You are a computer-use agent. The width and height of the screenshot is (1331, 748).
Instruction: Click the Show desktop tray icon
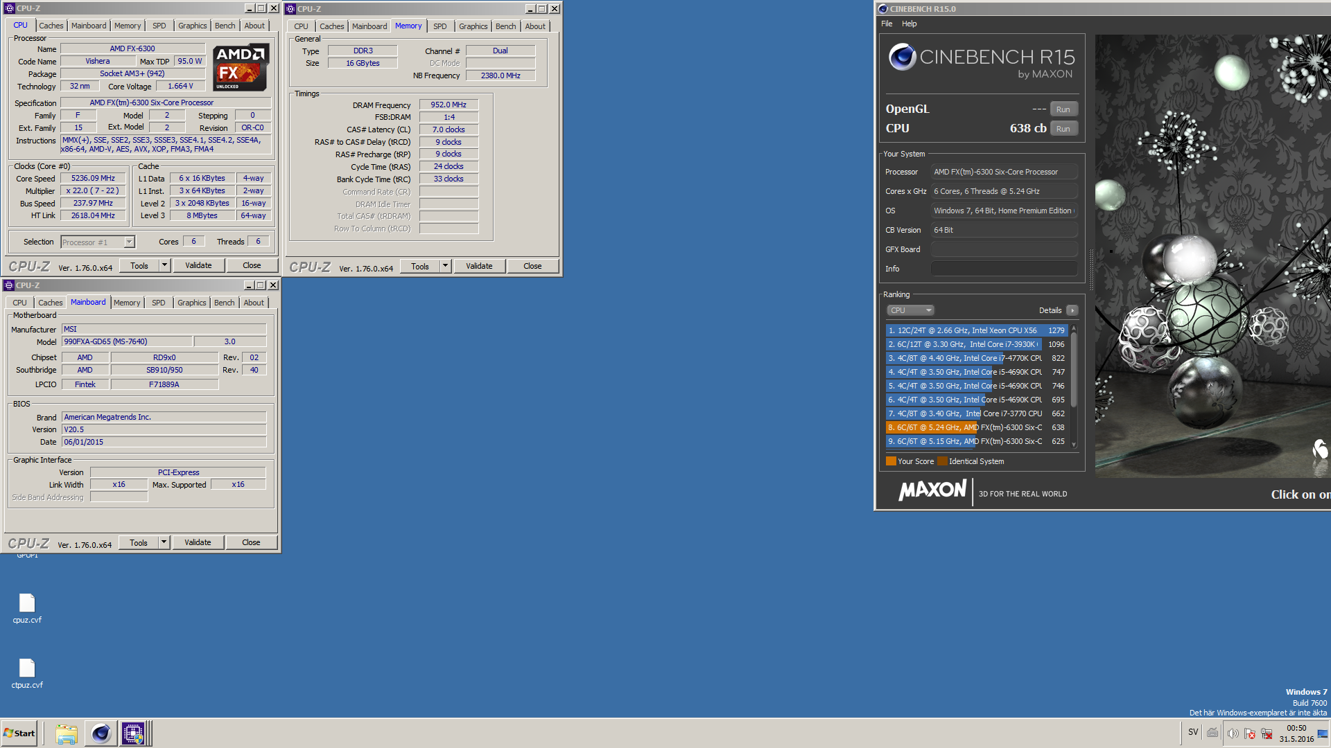click(x=1323, y=733)
